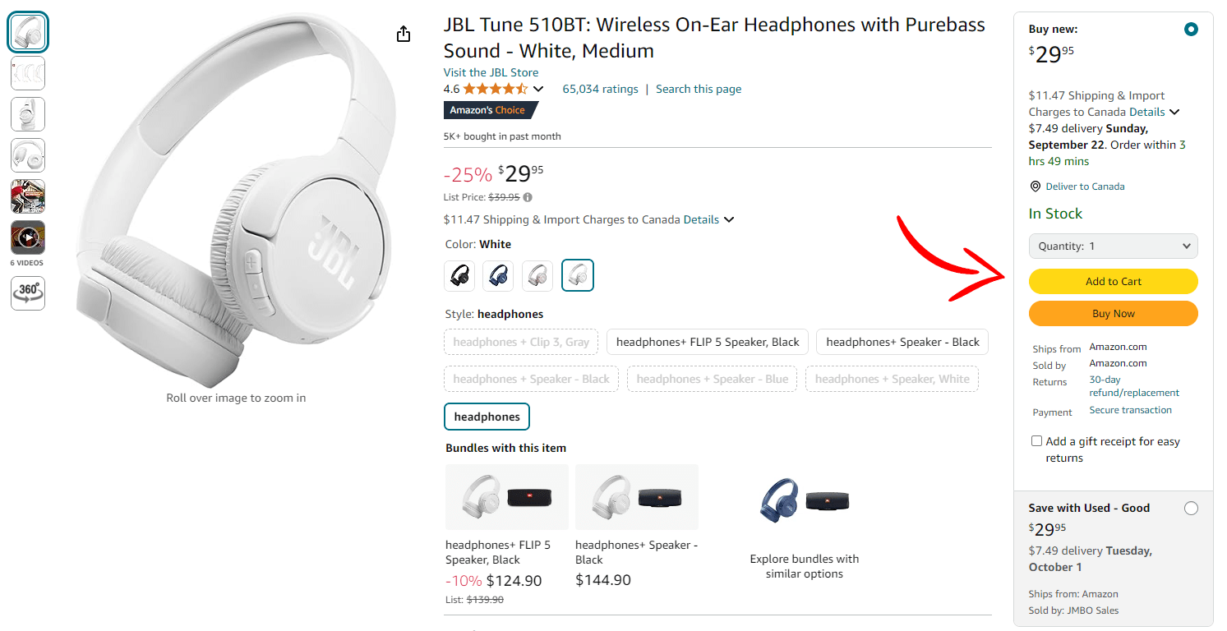Screen dimensions: 1227x631
Task: Click the share icon
Action: click(403, 34)
